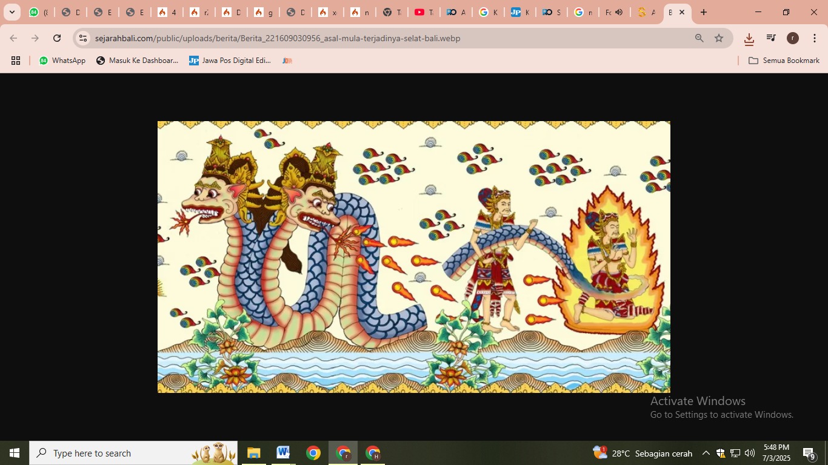Open the Semua Bookmark folder
The width and height of the screenshot is (828, 465).
784,61
